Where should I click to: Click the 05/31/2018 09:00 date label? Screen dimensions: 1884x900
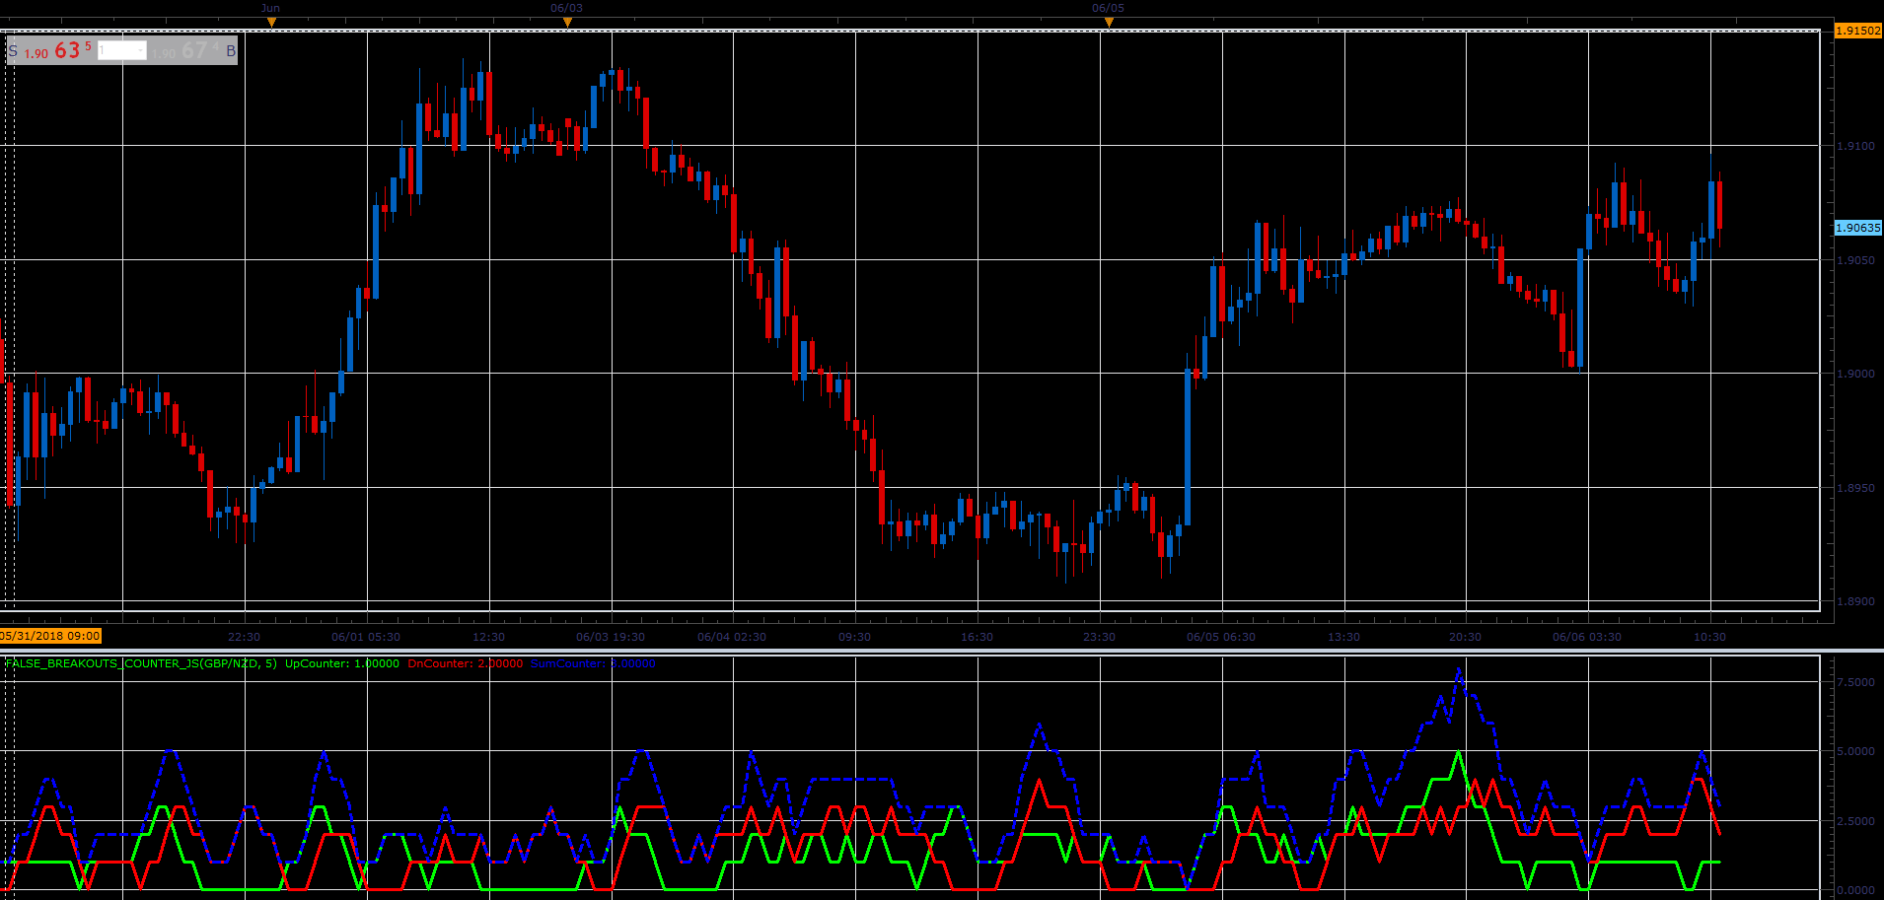click(50, 636)
